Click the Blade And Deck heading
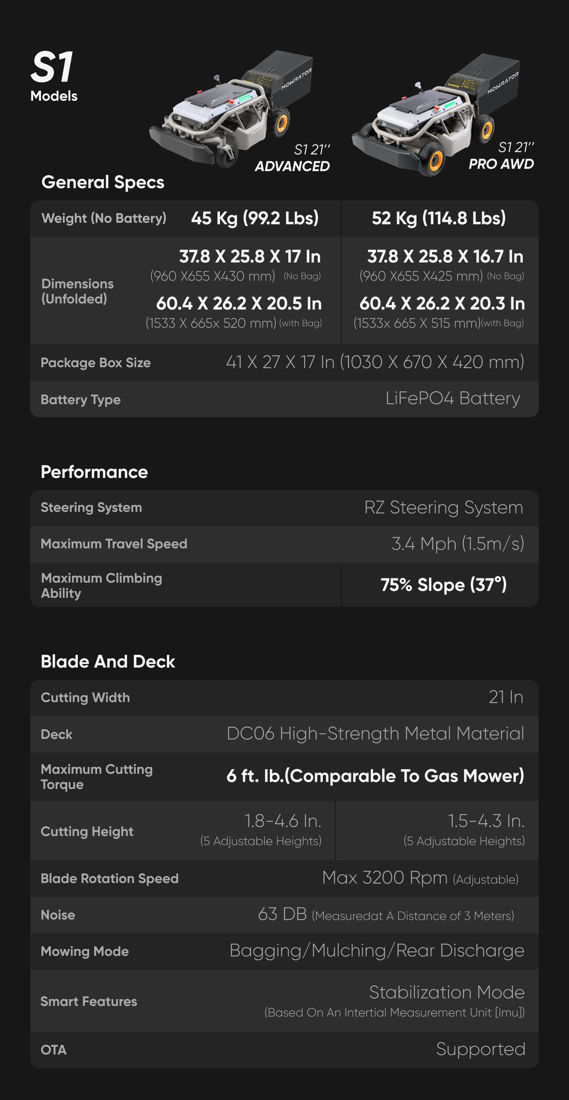This screenshot has width=569, height=1100. (x=108, y=662)
